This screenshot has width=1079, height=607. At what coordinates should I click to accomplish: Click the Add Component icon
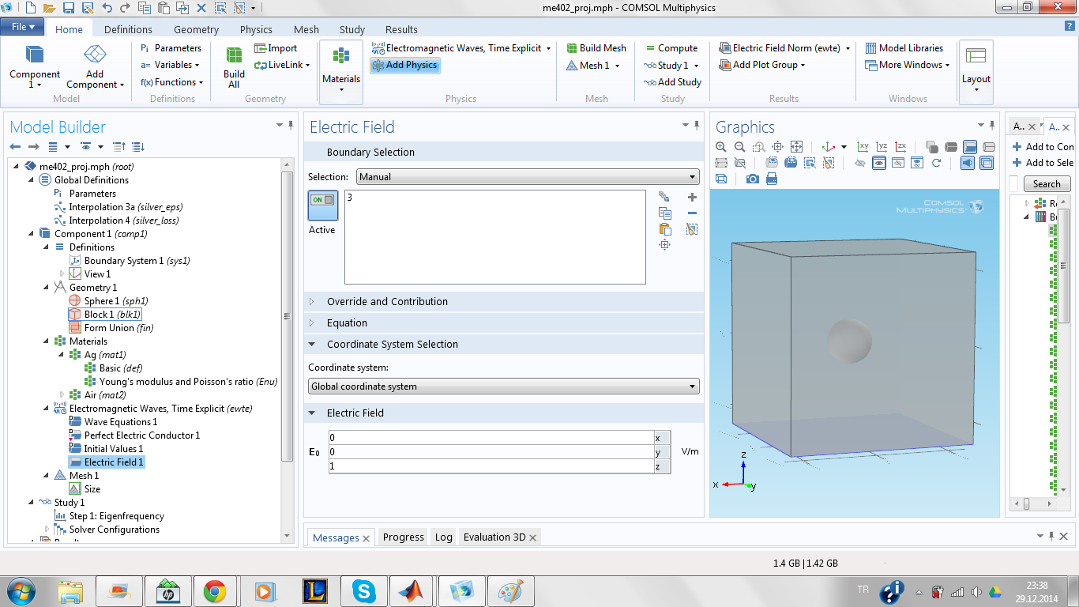click(x=96, y=55)
